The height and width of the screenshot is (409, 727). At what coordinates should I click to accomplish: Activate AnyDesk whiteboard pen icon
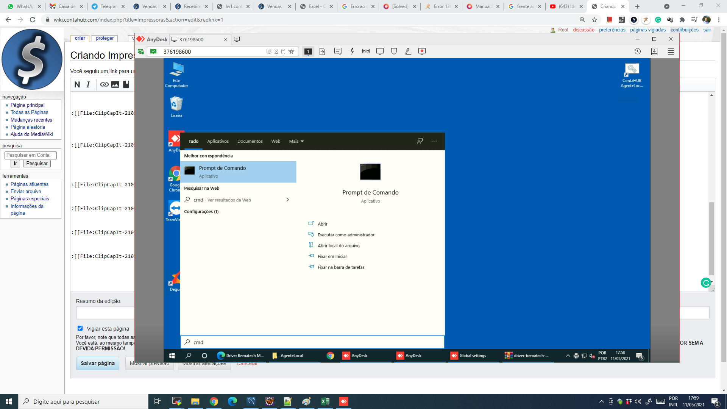click(408, 52)
